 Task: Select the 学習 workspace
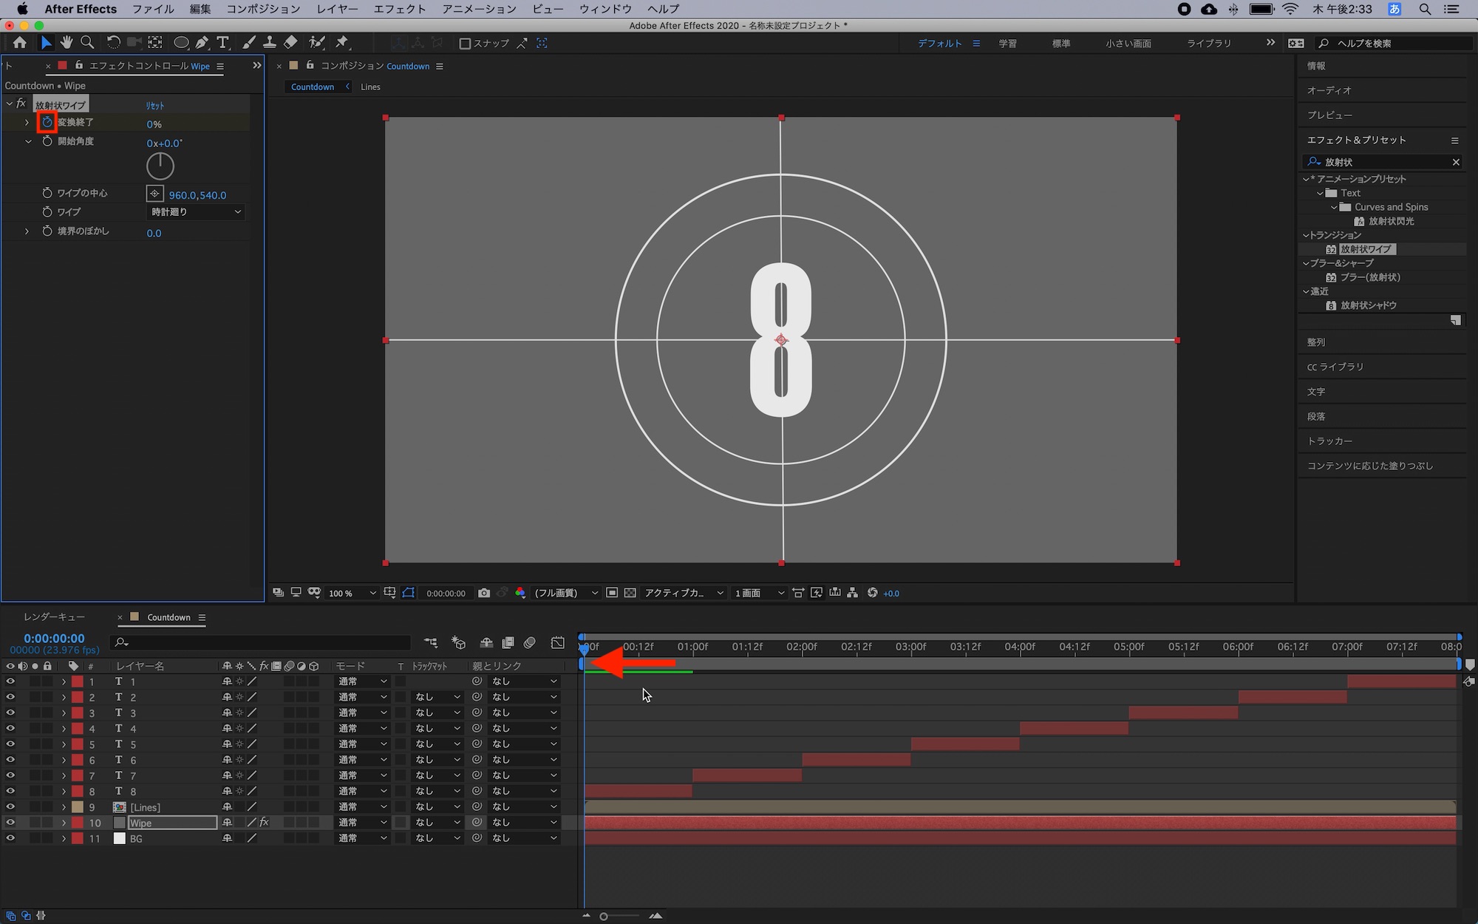1007,44
